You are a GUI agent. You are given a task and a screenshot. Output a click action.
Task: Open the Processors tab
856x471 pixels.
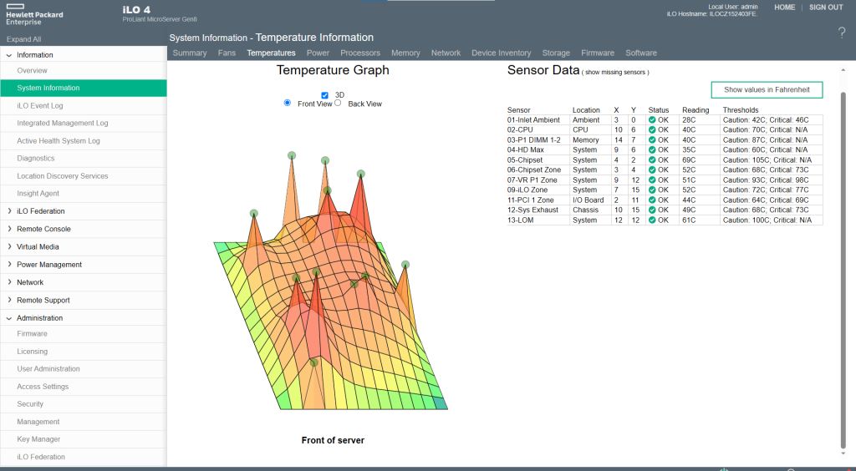(x=359, y=53)
